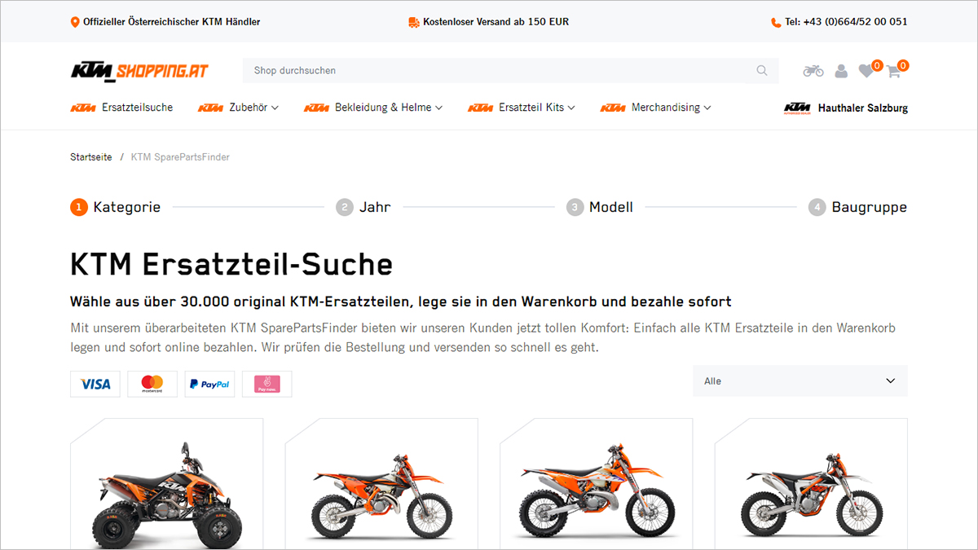
Task: Click the Startseite breadcrumb link
Action: [91, 156]
